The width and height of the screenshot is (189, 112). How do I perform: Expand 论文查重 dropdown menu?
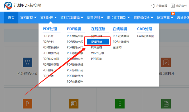(x=165, y=18)
